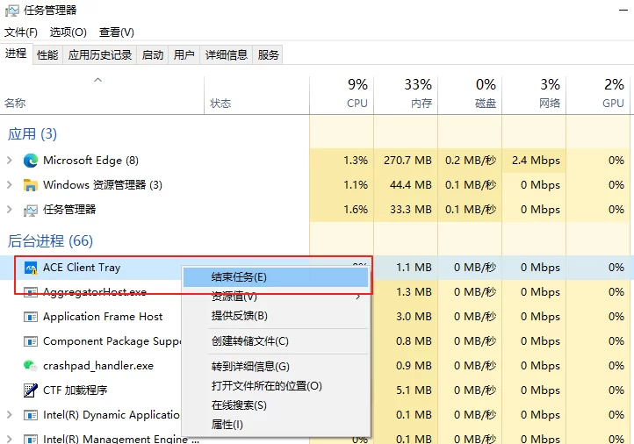The width and height of the screenshot is (634, 444).
Task: Open the 资源值(V) submenu
Action: coord(234,297)
